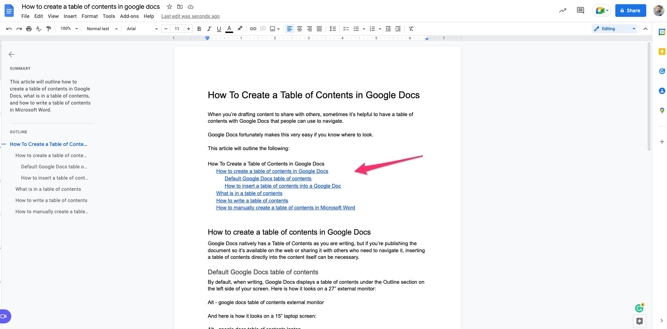The image size is (667, 329).
Task: Open Google Calendar side panel
Action: [x=662, y=32]
